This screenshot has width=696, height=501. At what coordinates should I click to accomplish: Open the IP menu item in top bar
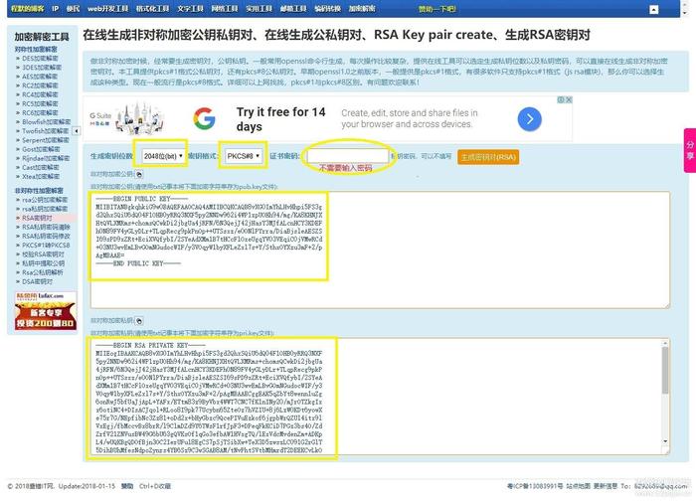tap(55, 8)
